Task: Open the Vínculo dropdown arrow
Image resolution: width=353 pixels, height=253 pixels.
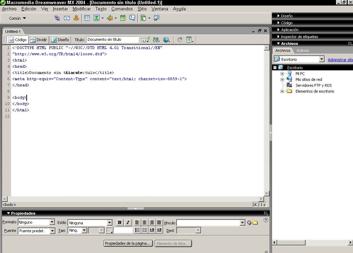Action: tap(243, 223)
